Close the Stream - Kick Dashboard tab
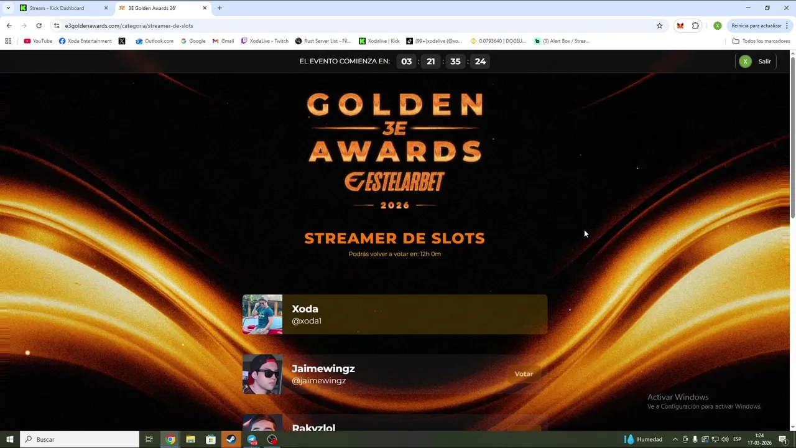 (x=106, y=8)
